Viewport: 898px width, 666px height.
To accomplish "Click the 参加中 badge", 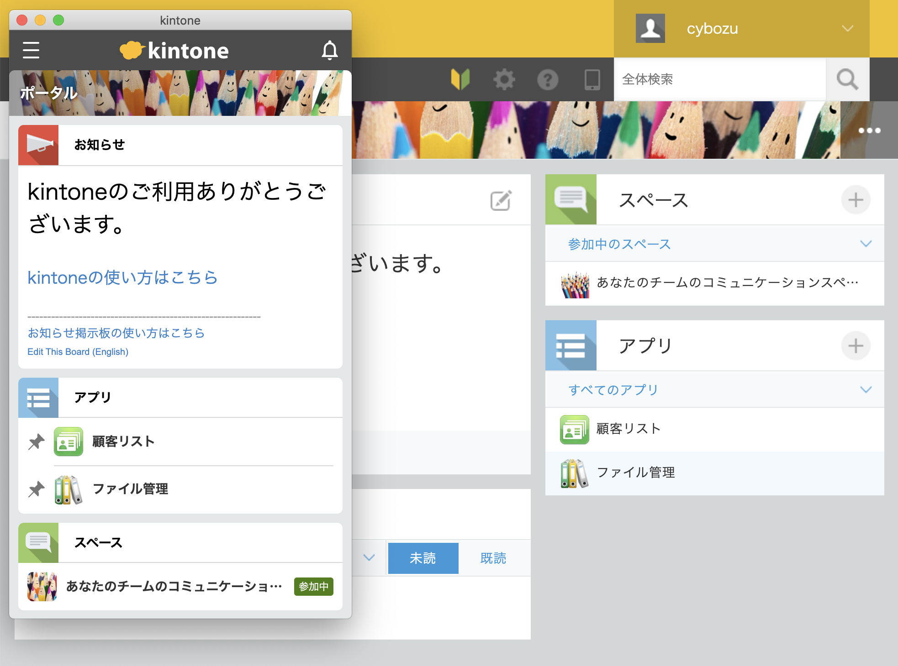I will click(x=314, y=586).
